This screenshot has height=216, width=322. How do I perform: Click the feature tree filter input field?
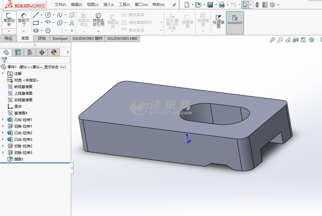pos(38,60)
